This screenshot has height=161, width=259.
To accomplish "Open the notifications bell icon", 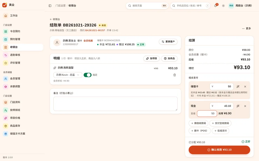I will click(x=215, y=6).
